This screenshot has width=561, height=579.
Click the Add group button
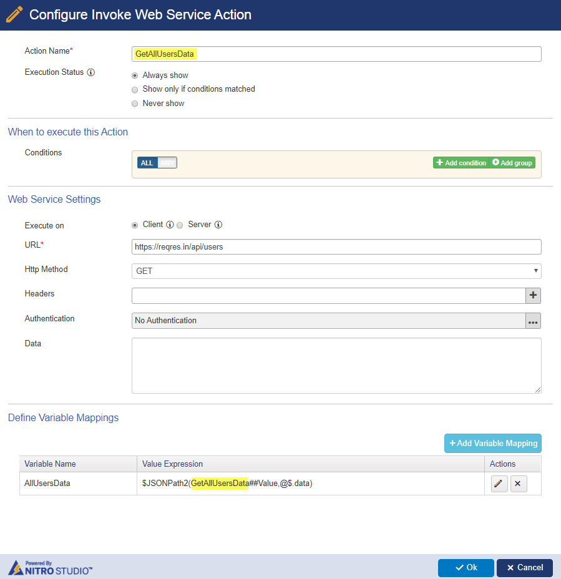tap(512, 163)
